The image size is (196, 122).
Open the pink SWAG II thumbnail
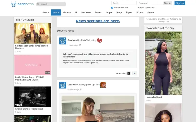(x=33, y=65)
